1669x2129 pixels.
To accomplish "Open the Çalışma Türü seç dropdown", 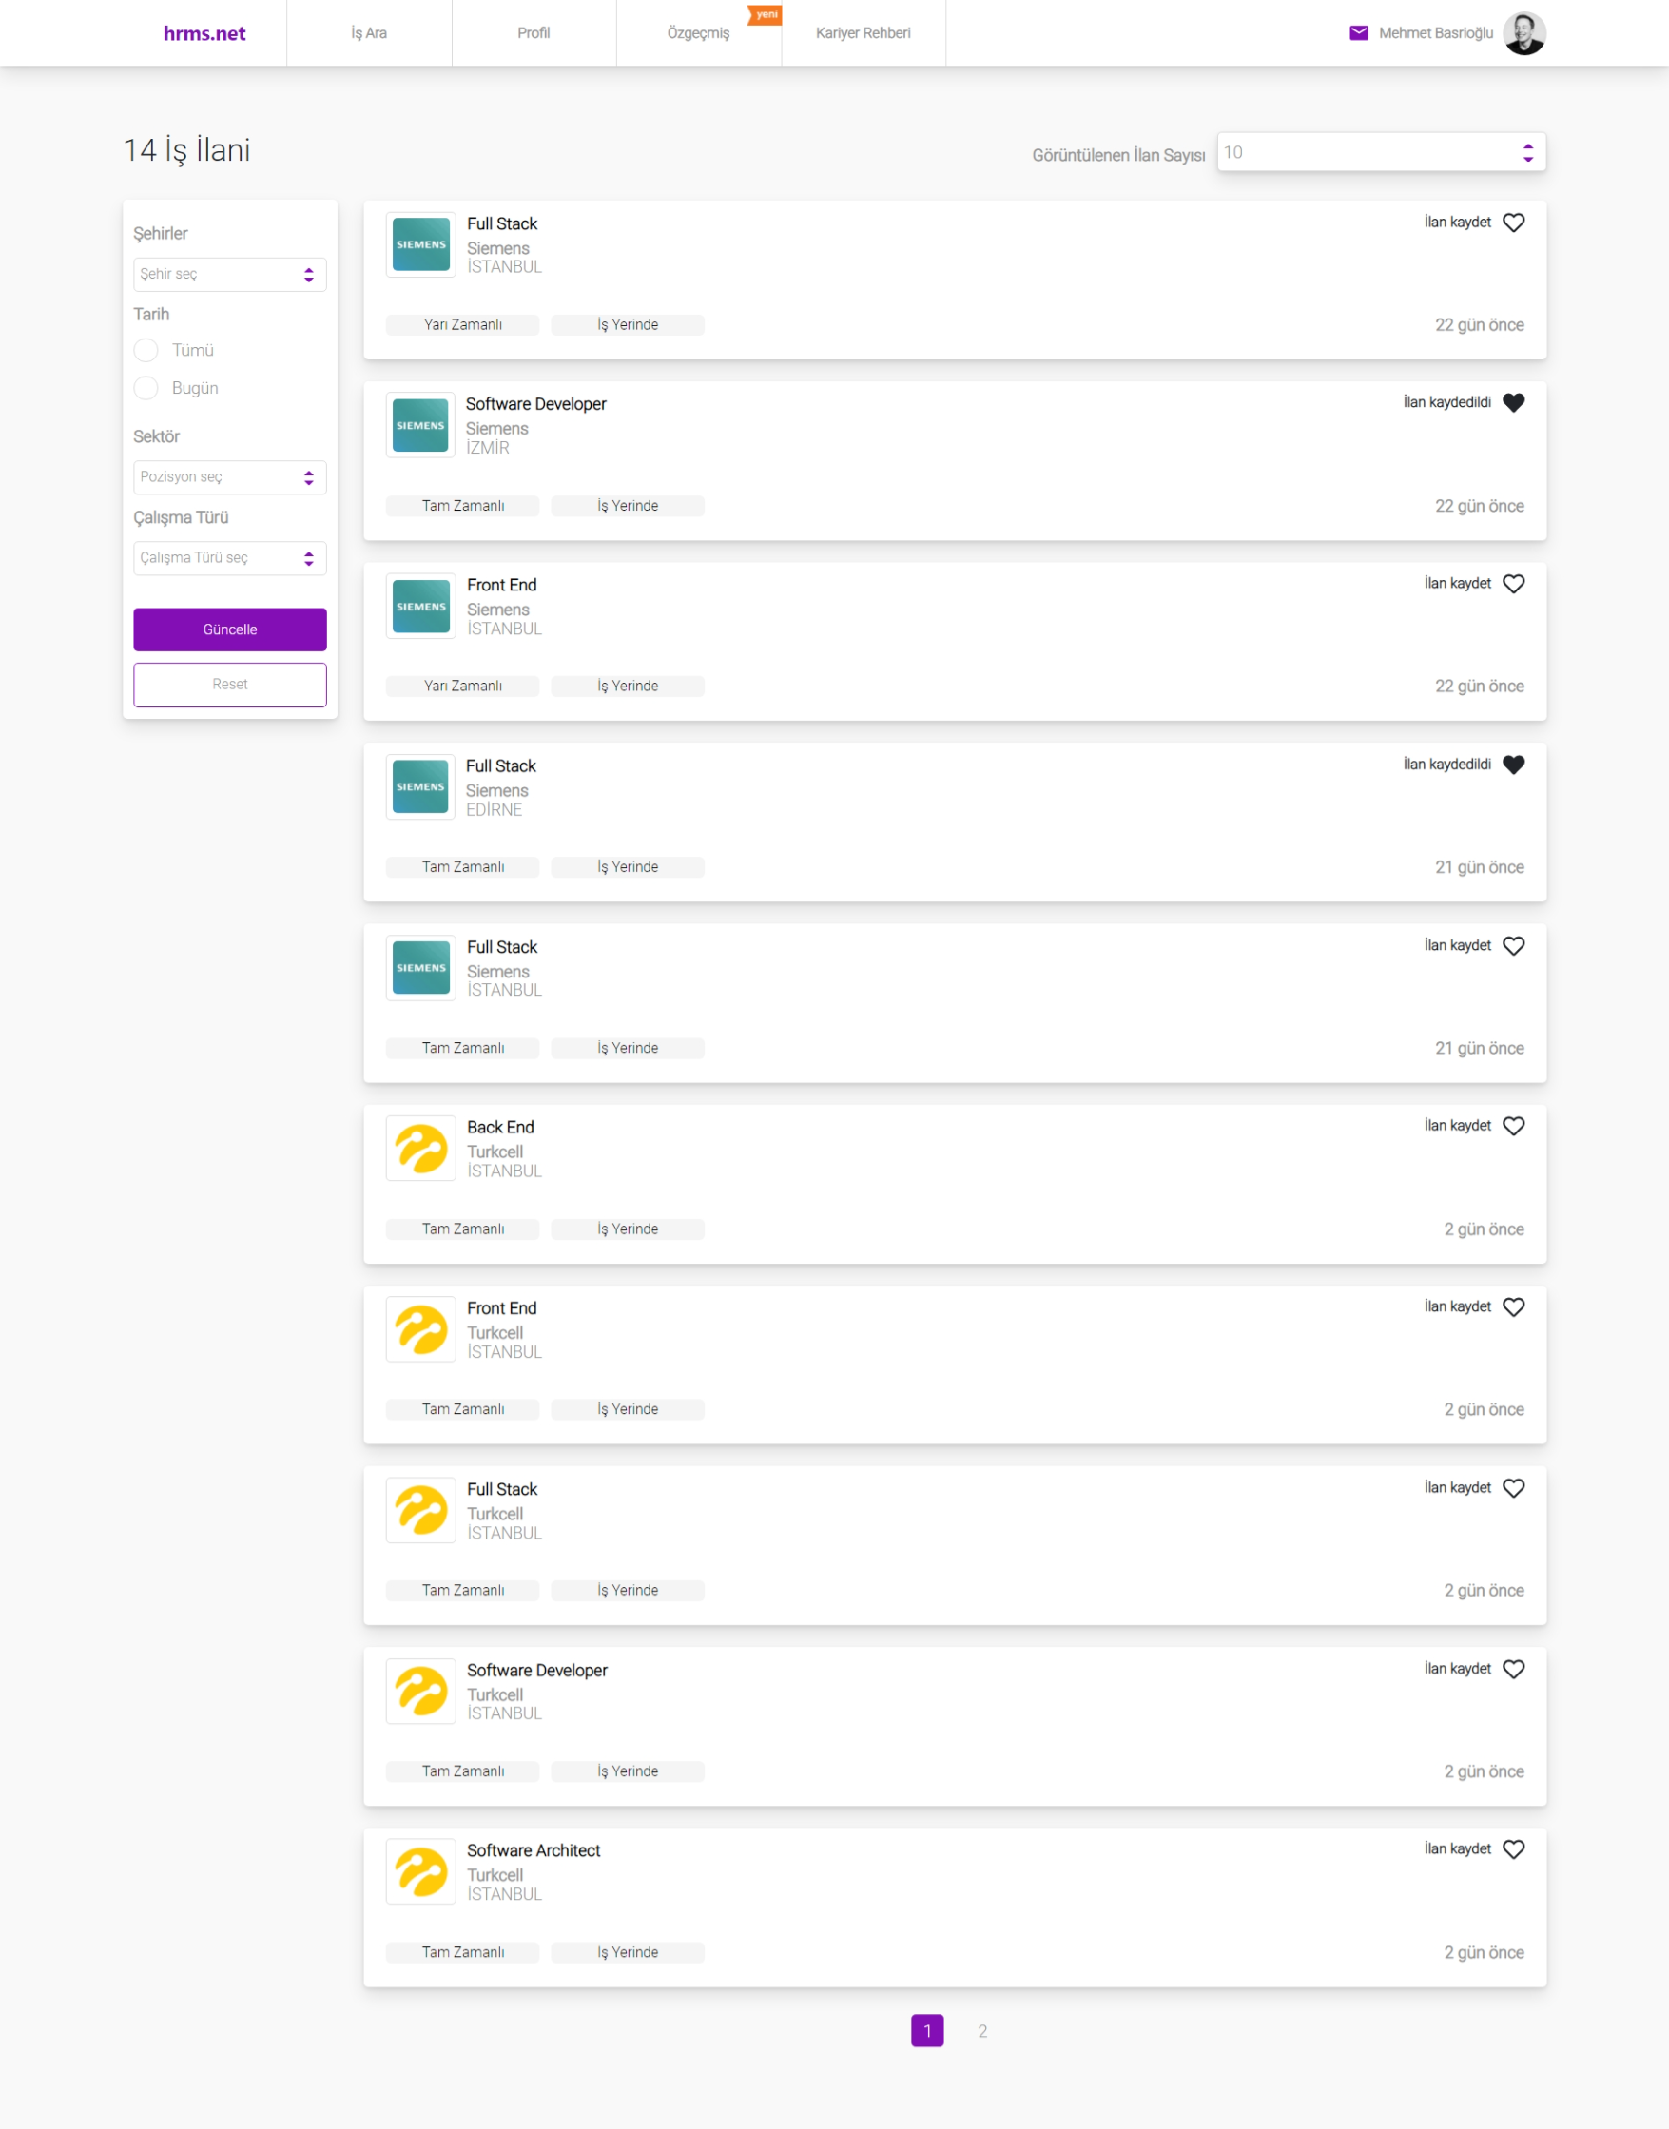I will (229, 558).
